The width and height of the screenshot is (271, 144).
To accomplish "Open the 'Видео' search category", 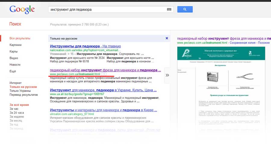I will coord(14,58).
